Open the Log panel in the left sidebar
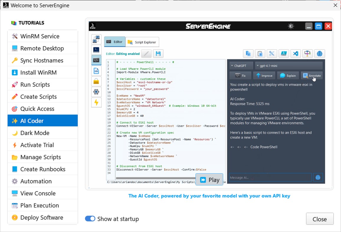 [x=96, y=70]
